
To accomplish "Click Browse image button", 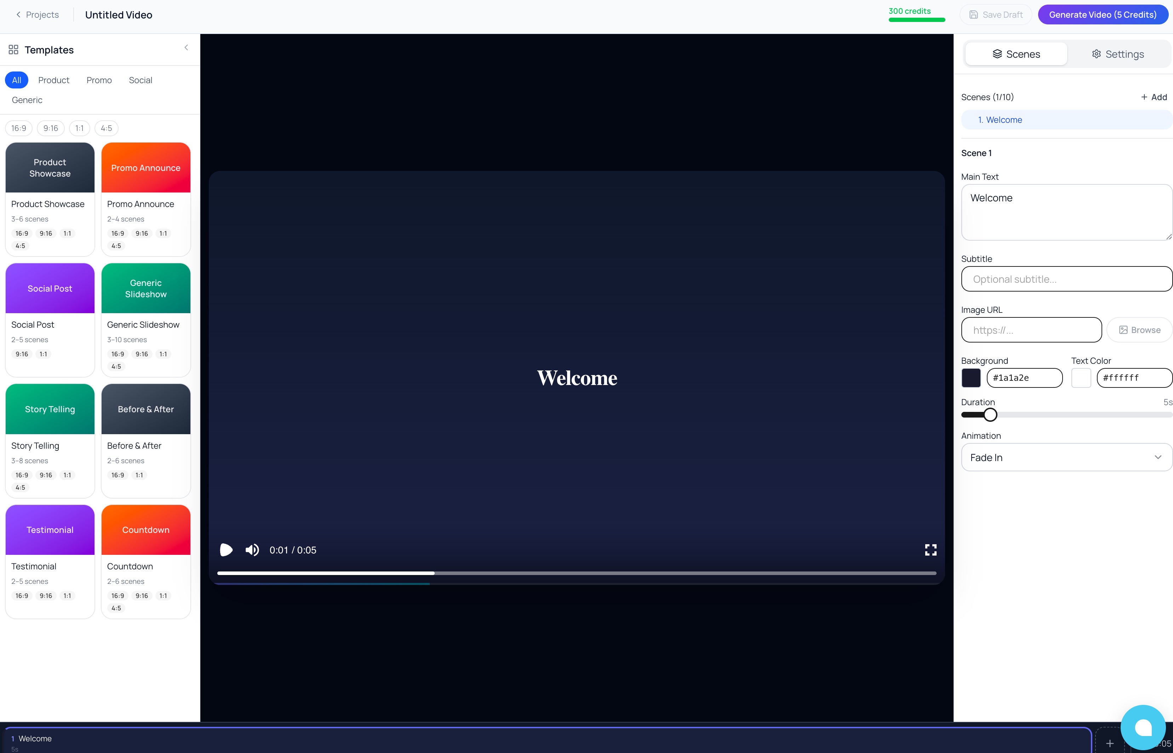I will pos(1139,330).
